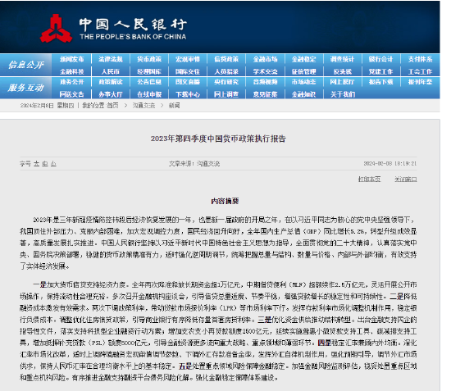Select 关于我们 menu item
The width and height of the screenshot is (451, 391).
[x=342, y=94]
